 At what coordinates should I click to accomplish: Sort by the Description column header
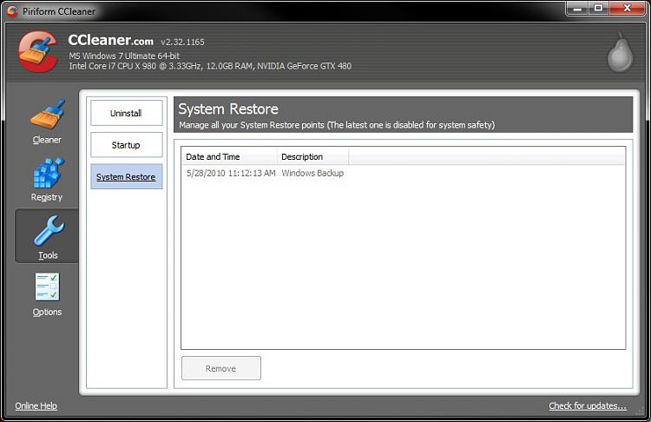click(x=313, y=156)
